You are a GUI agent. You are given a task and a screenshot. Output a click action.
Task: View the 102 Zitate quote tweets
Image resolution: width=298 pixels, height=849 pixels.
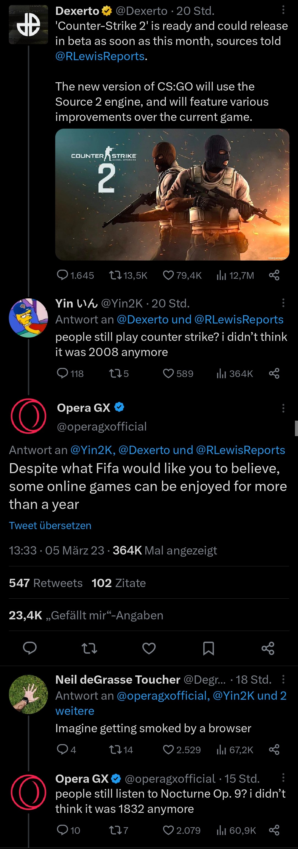[x=119, y=583]
